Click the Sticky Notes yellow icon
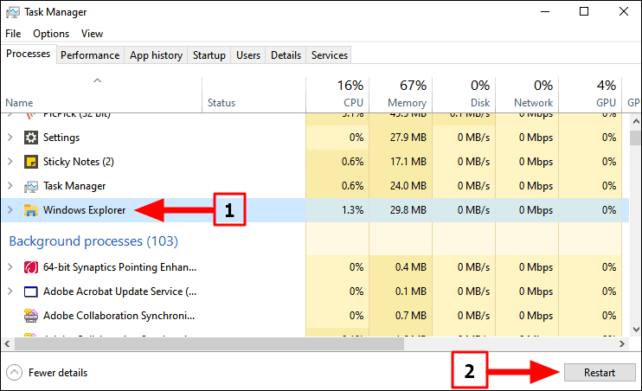The height and width of the screenshot is (391, 642). click(x=30, y=162)
